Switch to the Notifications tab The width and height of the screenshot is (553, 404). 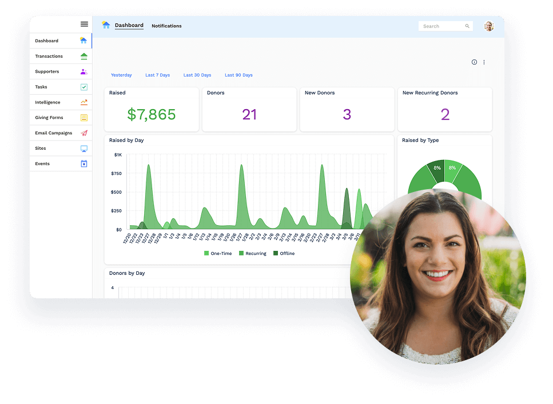pos(166,26)
